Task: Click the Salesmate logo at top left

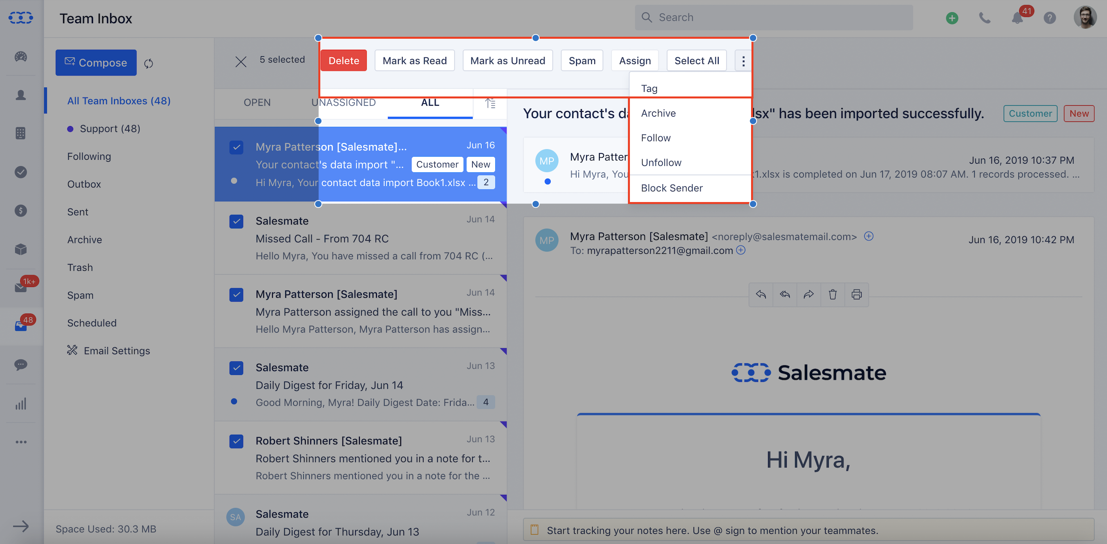Action: (21, 17)
